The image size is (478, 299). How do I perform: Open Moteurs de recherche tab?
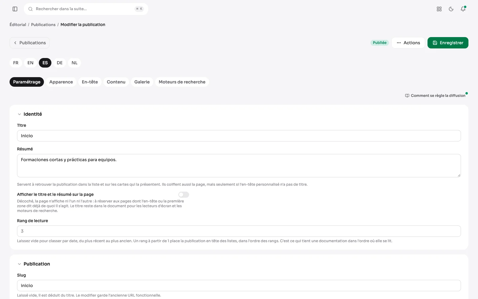tap(182, 82)
